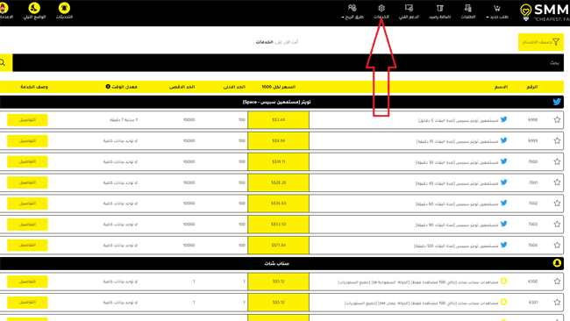Click الحد الادنى column header

tap(234, 87)
